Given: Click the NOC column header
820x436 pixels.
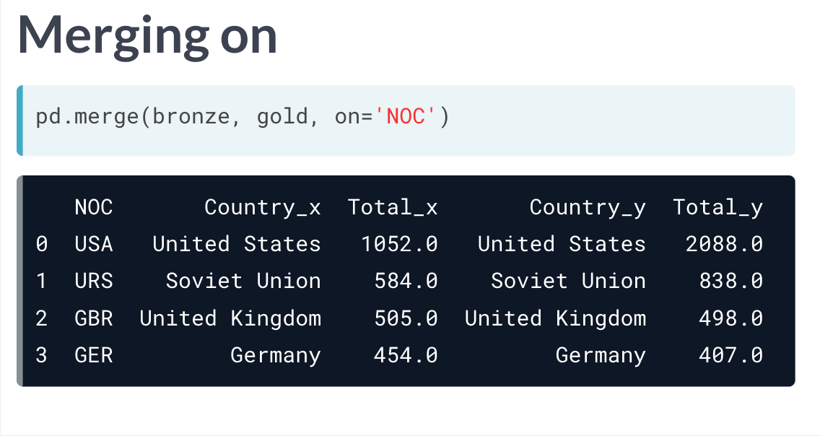Looking at the screenshot, I should 94,207.
